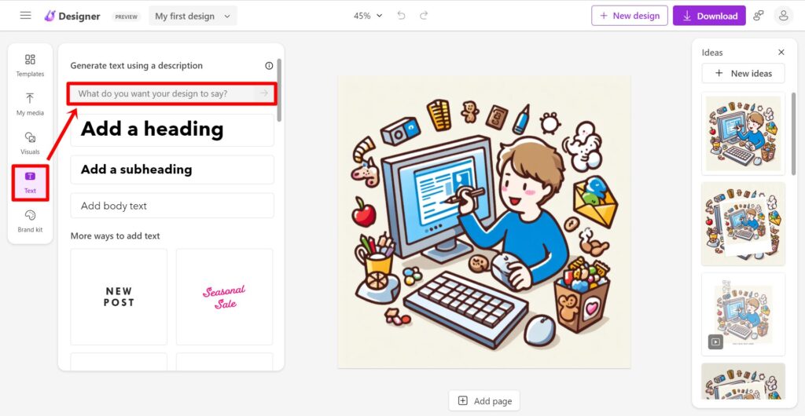
Task: Click the undo arrow icon
Action: click(x=402, y=16)
